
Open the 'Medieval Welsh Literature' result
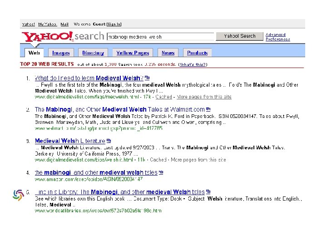click(x=70, y=141)
